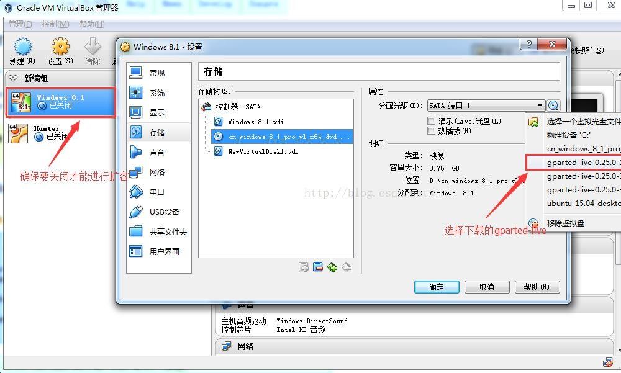Click the 确定 button
The height and width of the screenshot is (373, 621).
pos(437,287)
